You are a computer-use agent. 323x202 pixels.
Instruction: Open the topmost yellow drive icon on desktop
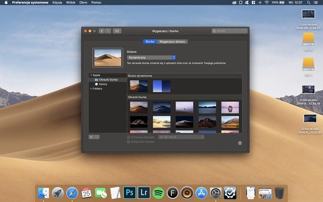(x=308, y=39)
